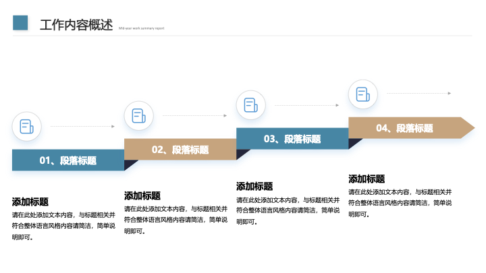This screenshot has height=273, width=486.
Task: Click the tan banner labeled 02、段落标题
Action: [x=180, y=150]
